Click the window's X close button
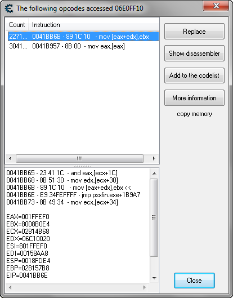 pos(216,6)
